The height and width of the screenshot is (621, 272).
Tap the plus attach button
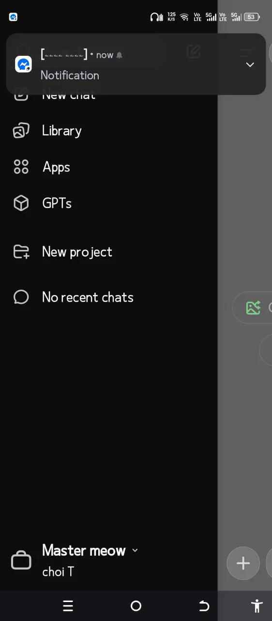click(243, 563)
